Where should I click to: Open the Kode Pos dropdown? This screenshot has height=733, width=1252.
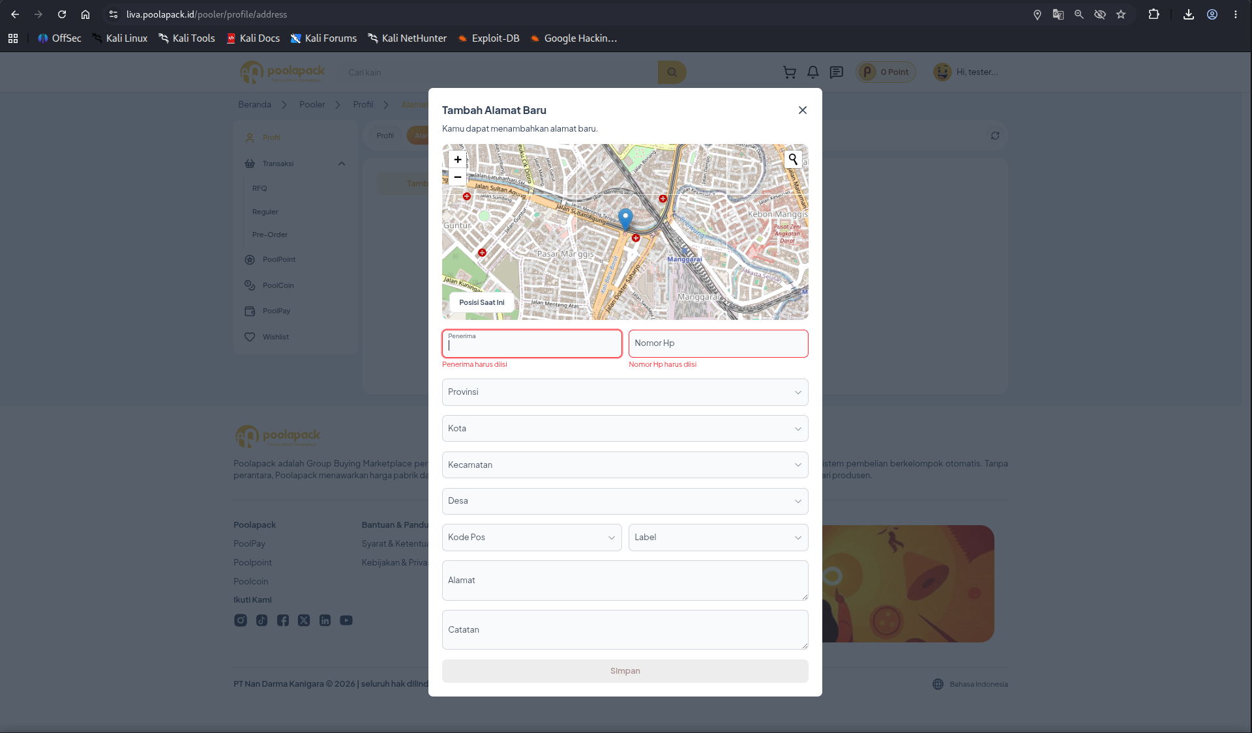coord(532,538)
